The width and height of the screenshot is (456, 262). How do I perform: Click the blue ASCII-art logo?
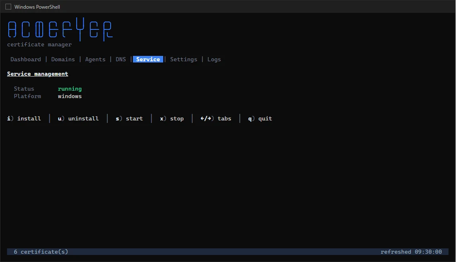tap(60, 29)
